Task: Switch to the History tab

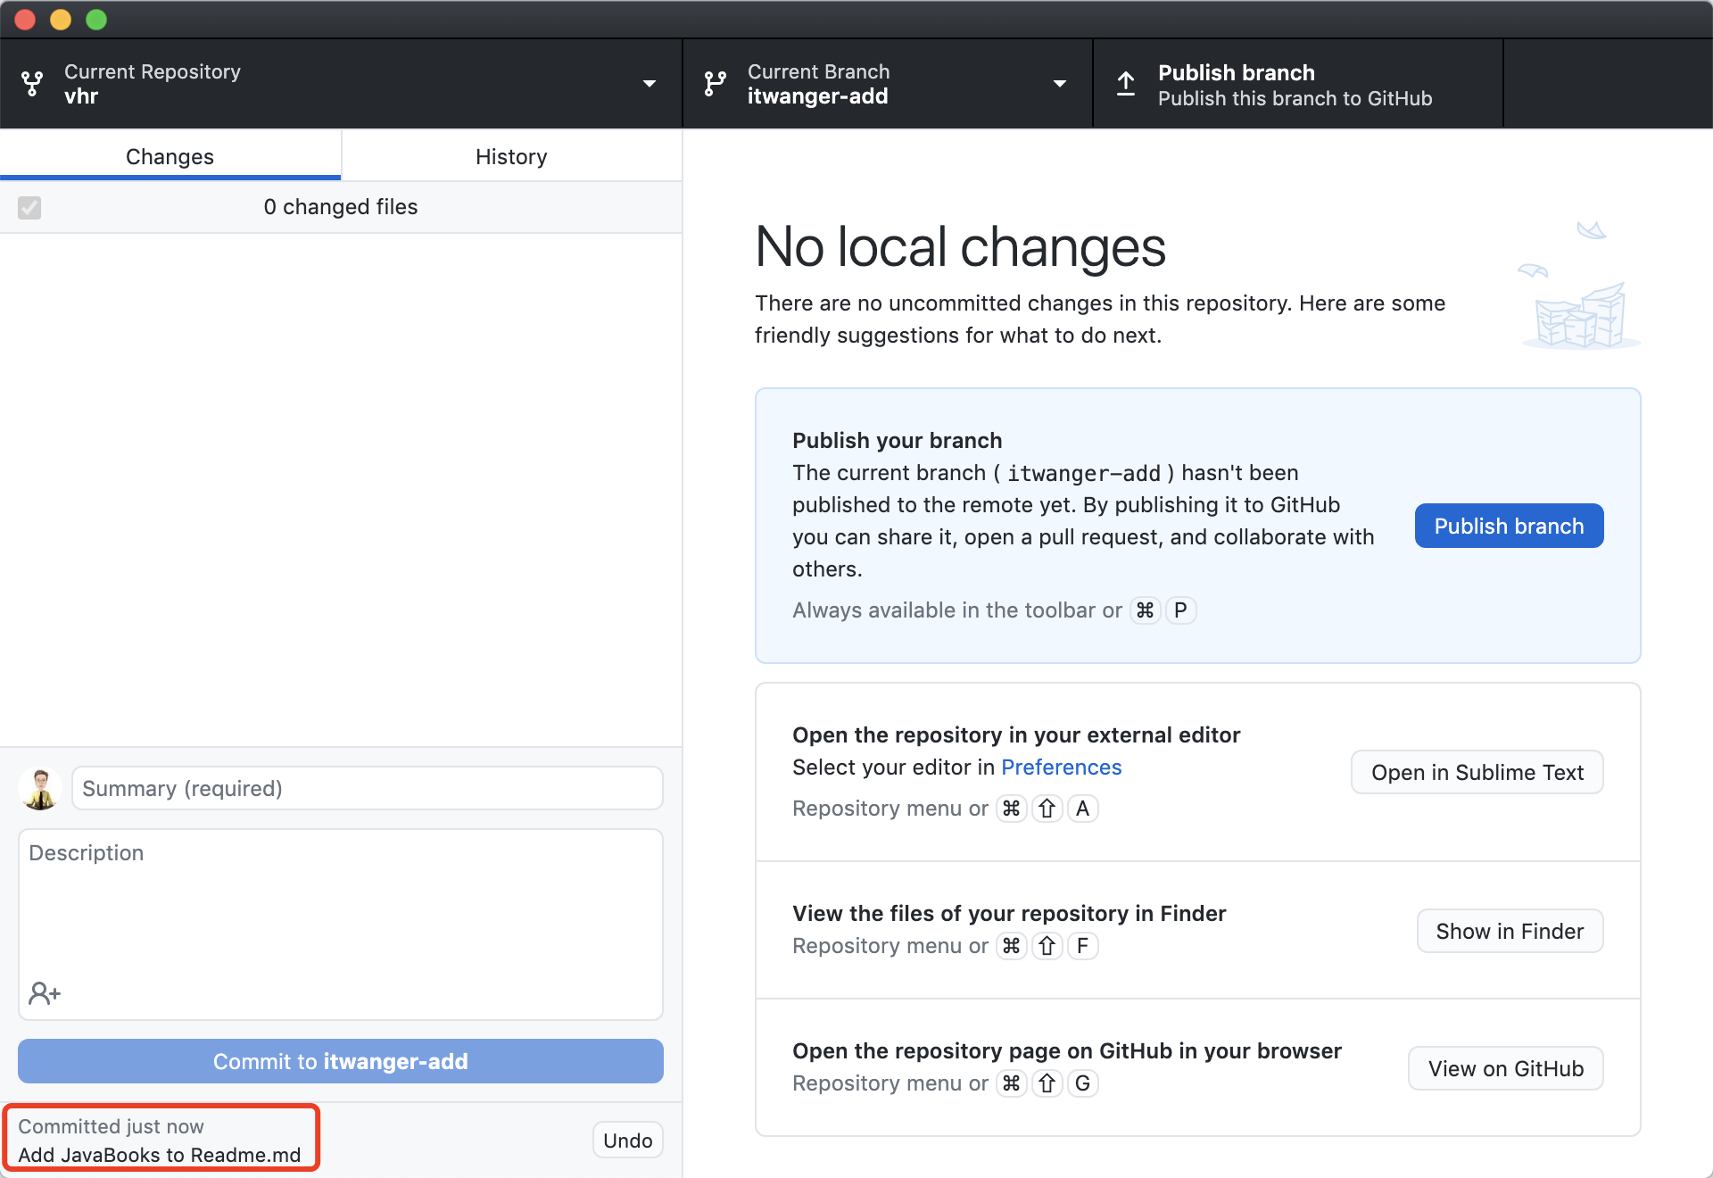Action: 511,157
